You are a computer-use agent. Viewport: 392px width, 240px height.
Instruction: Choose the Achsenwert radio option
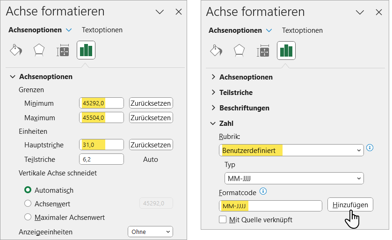[x=28, y=203]
